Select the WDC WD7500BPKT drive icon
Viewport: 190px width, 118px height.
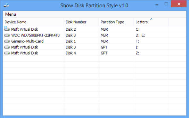click(7, 35)
